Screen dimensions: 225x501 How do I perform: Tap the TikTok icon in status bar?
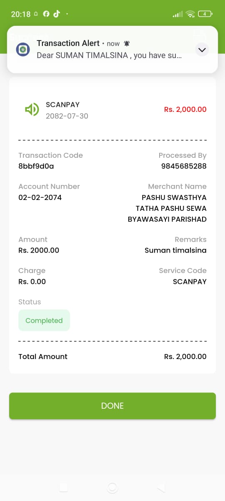click(56, 14)
